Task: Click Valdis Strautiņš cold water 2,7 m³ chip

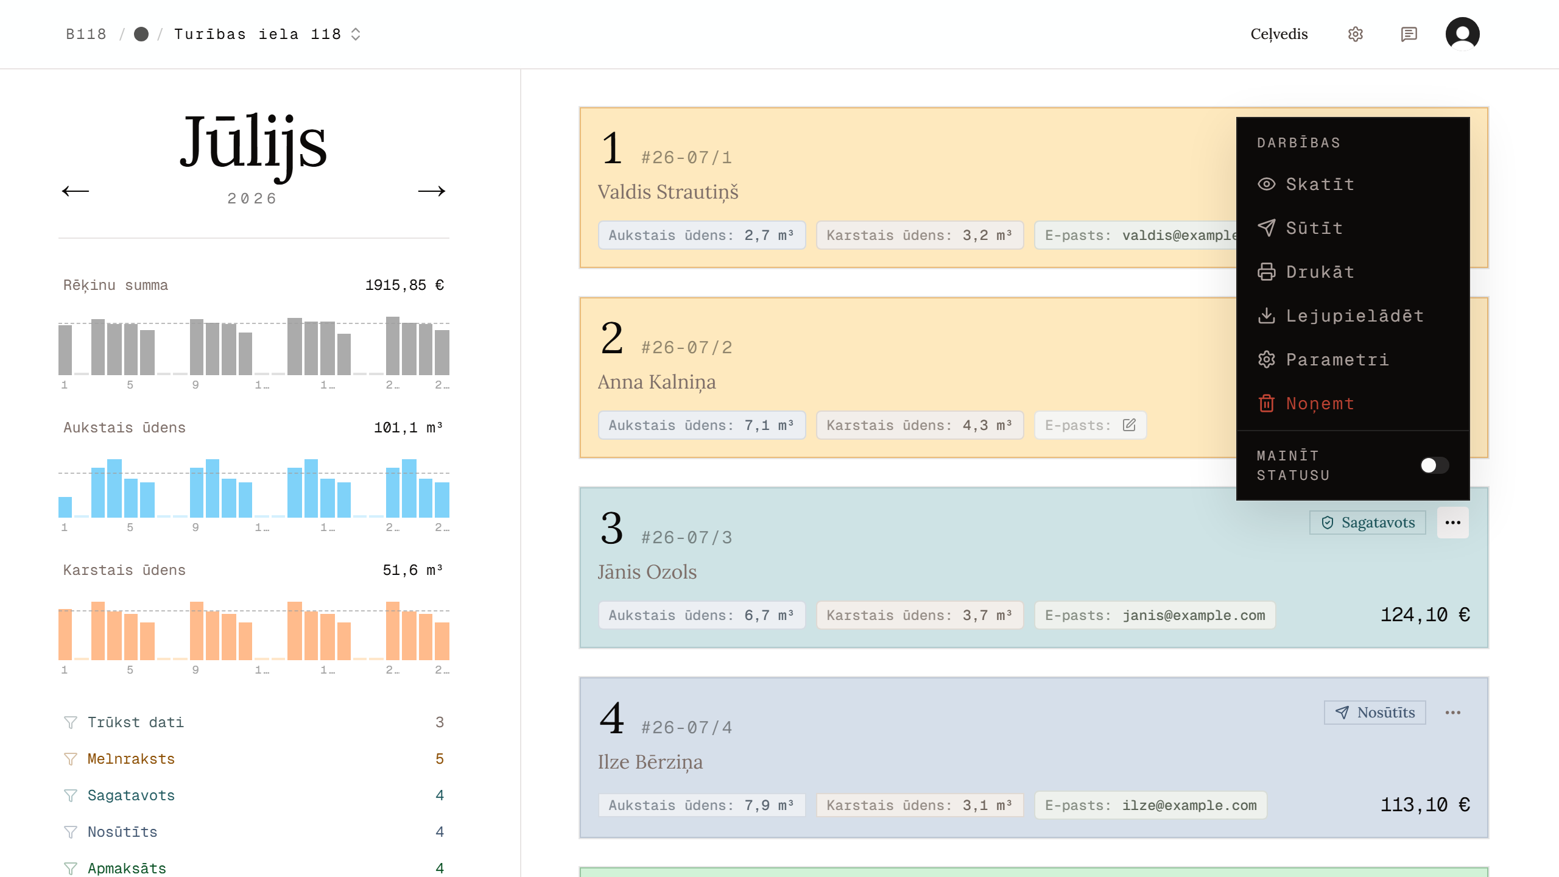Action: pyautogui.click(x=702, y=235)
